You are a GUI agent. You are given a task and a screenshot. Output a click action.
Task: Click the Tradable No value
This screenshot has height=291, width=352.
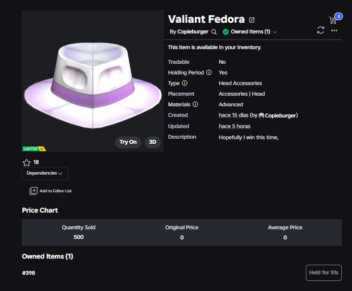tap(222, 62)
